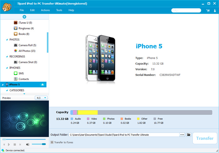Click the register key icon
The height and width of the screenshot is (153, 219).
coord(215,10)
